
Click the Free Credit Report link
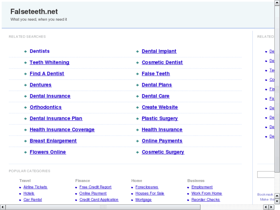click(96, 187)
